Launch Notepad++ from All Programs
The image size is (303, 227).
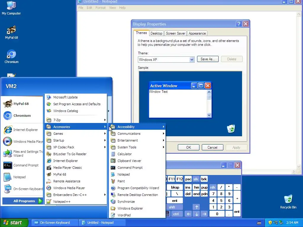tap(76, 202)
